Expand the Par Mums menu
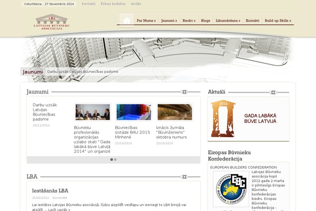Viewport: 316px width, 211px height. [146, 21]
